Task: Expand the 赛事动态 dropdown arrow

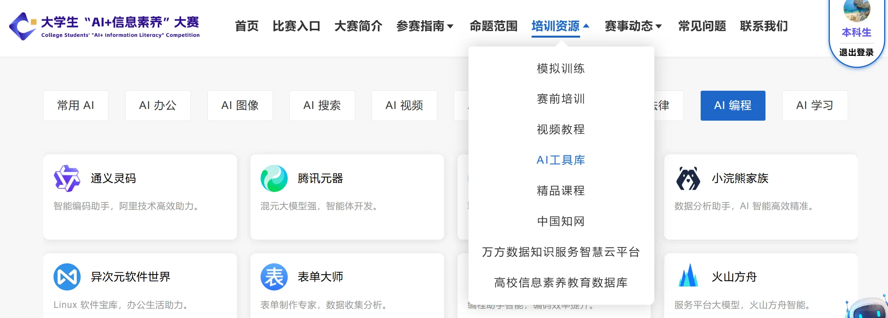Action: pyautogui.click(x=658, y=26)
